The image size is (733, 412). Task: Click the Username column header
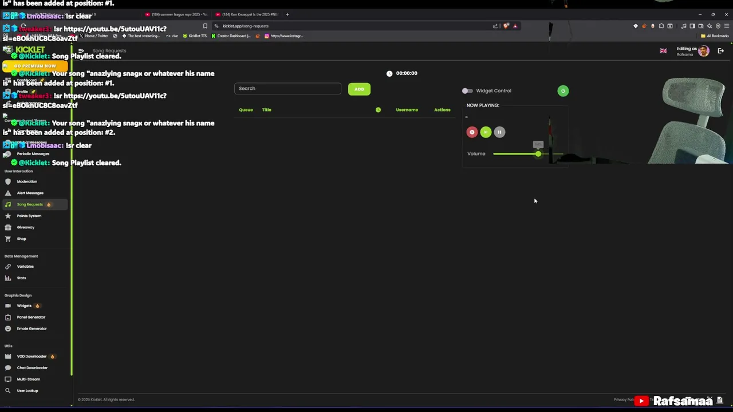[x=407, y=110]
